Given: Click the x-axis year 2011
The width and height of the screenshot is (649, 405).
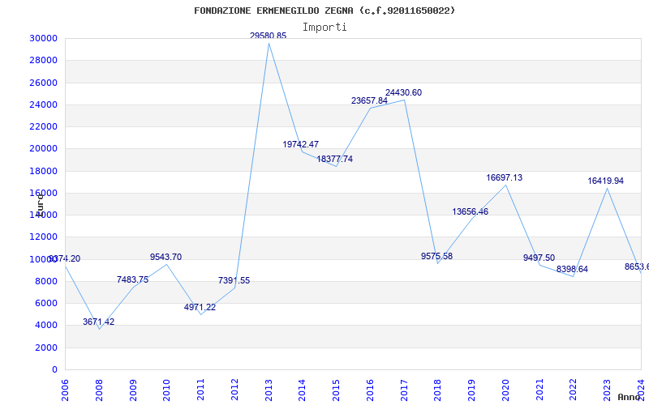Looking at the screenshot, I should [200, 390].
